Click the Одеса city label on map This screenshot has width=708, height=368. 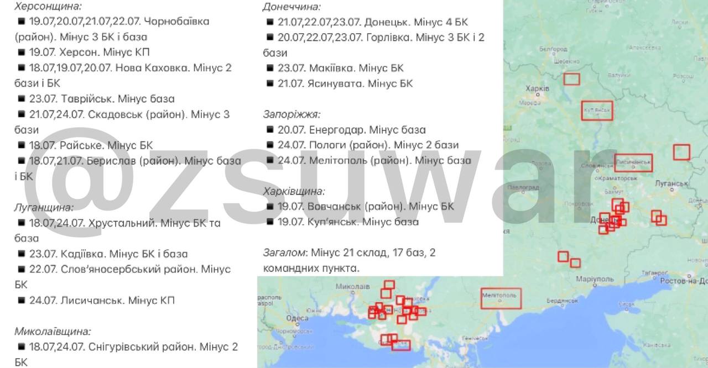click(x=298, y=318)
